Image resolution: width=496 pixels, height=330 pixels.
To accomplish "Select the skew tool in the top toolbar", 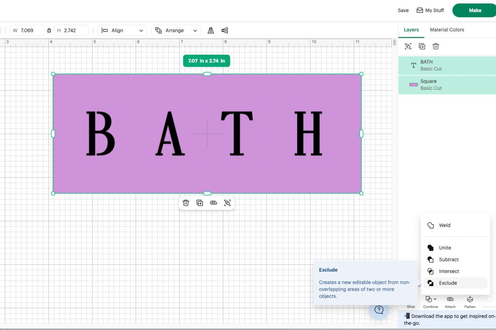I will tap(224, 30).
